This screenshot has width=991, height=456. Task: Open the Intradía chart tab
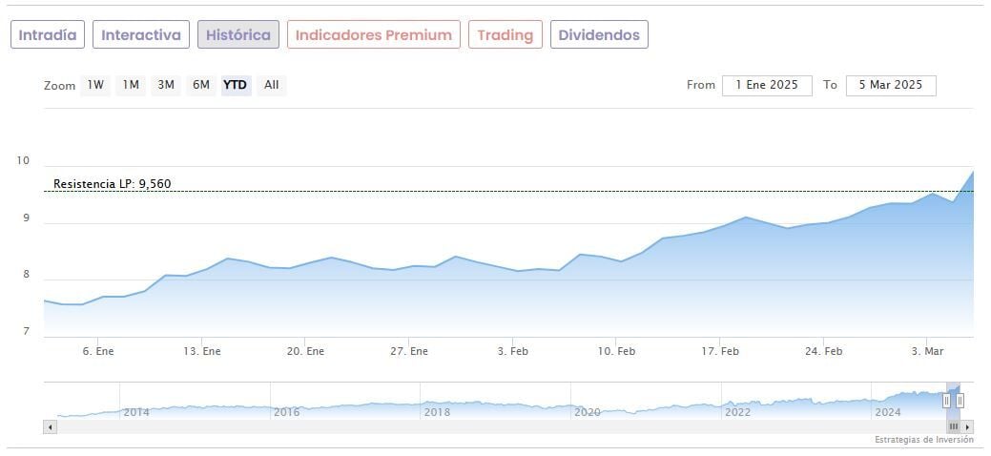coord(48,35)
